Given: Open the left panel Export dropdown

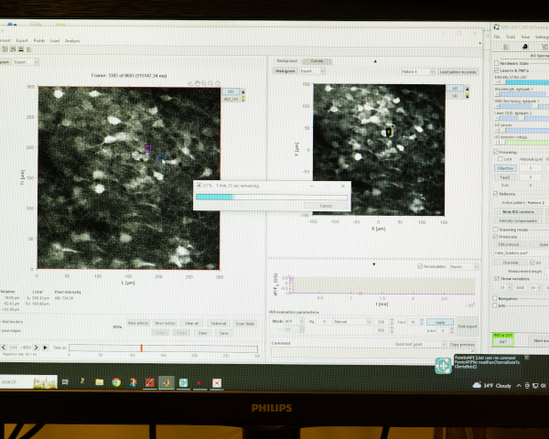Looking at the screenshot, I should (27, 62).
